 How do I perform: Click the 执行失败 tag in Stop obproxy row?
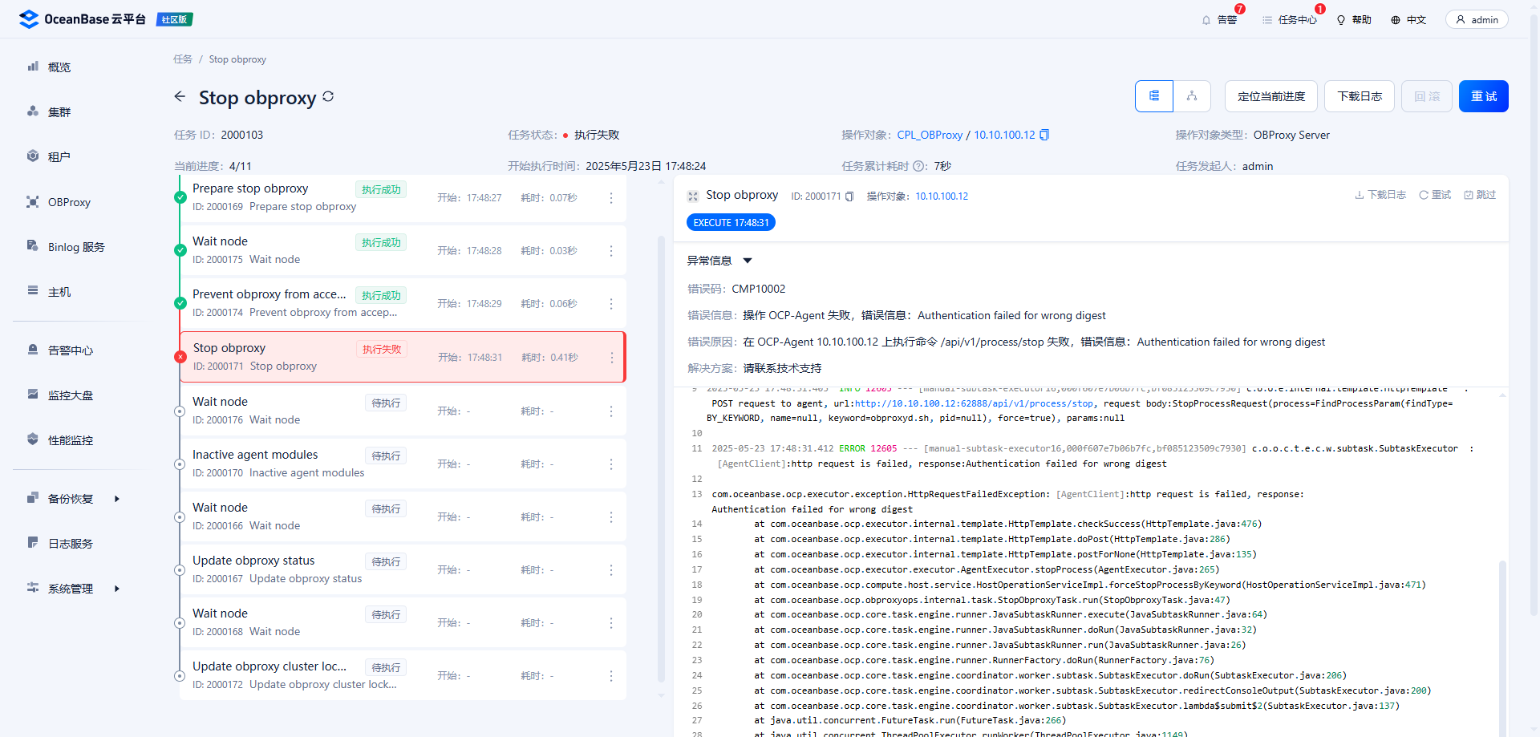[382, 349]
